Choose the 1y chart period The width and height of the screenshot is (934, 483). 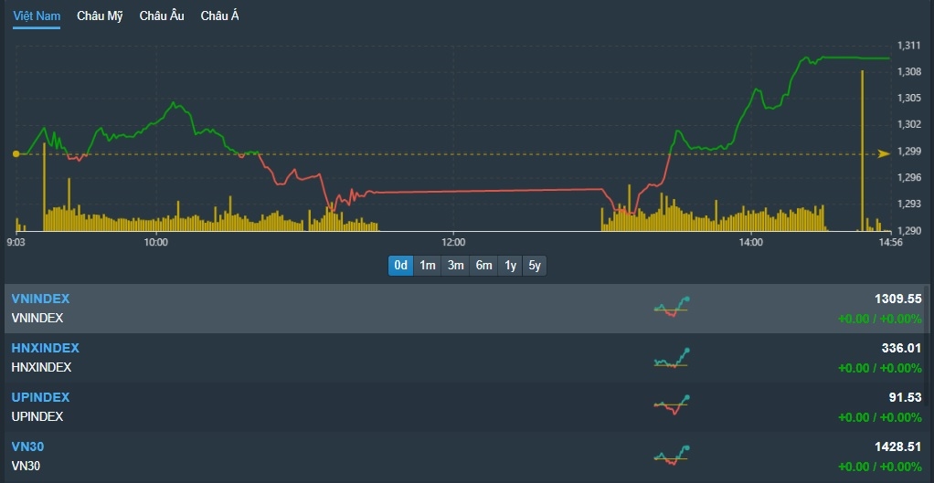[510, 266]
